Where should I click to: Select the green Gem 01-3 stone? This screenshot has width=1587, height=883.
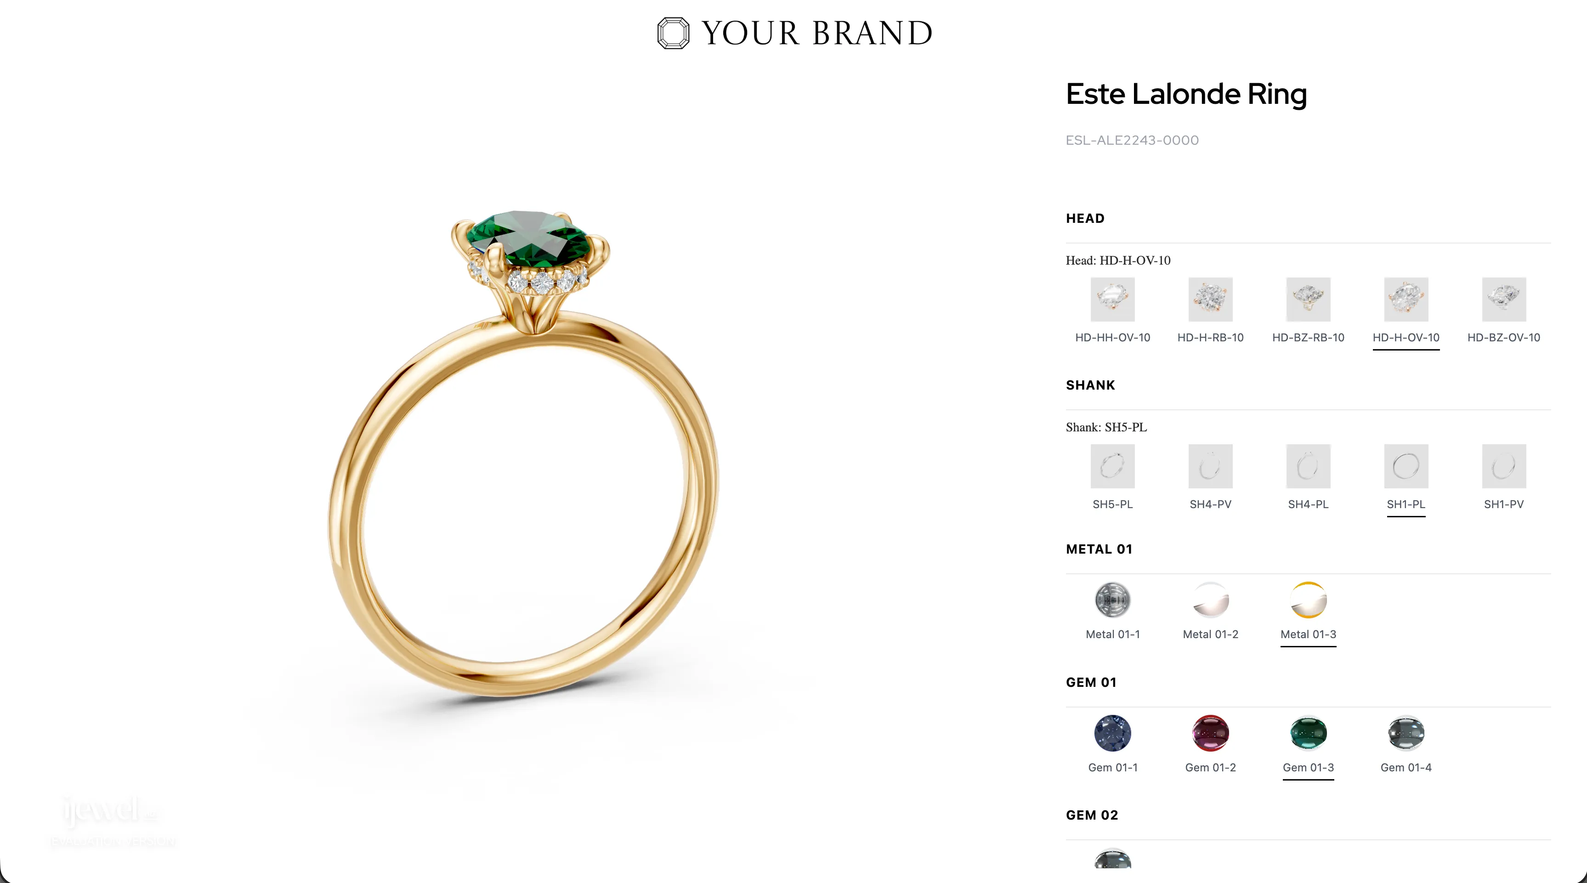coord(1309,733)
